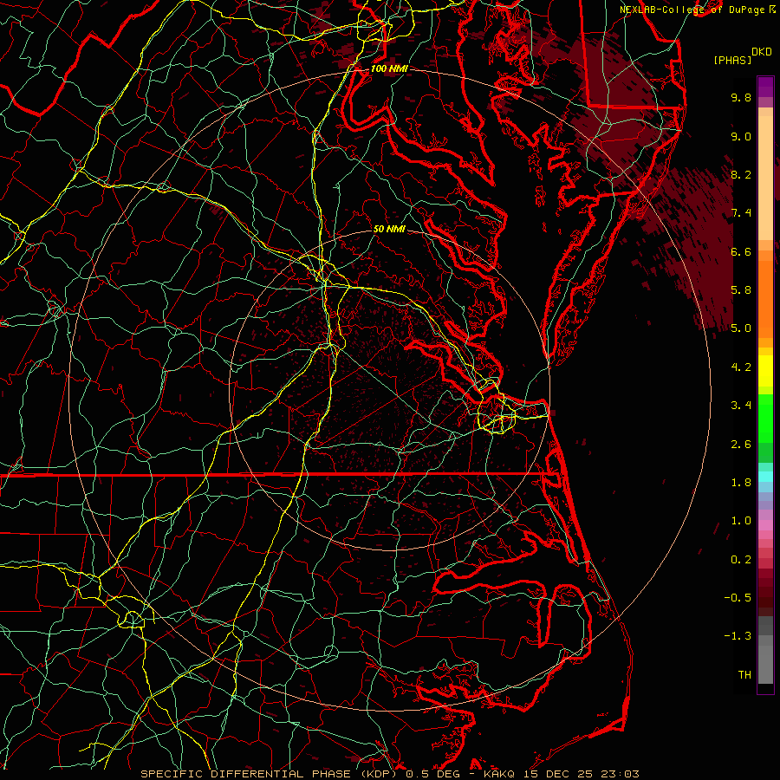Viewport: 780px width, 780px height.
Task: Select the 1.8 scale value
Action: point(741,483)
